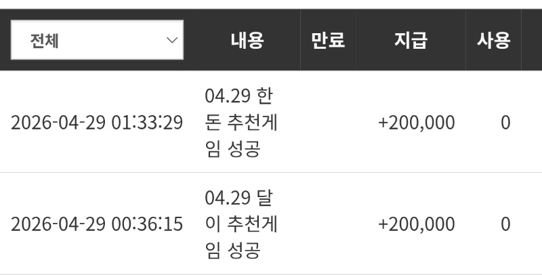Click the 04.29 달이 추천게임 성공 entry
Image resolution: width=542 pixels, height=275 pixels.
(x=241, y=224)
